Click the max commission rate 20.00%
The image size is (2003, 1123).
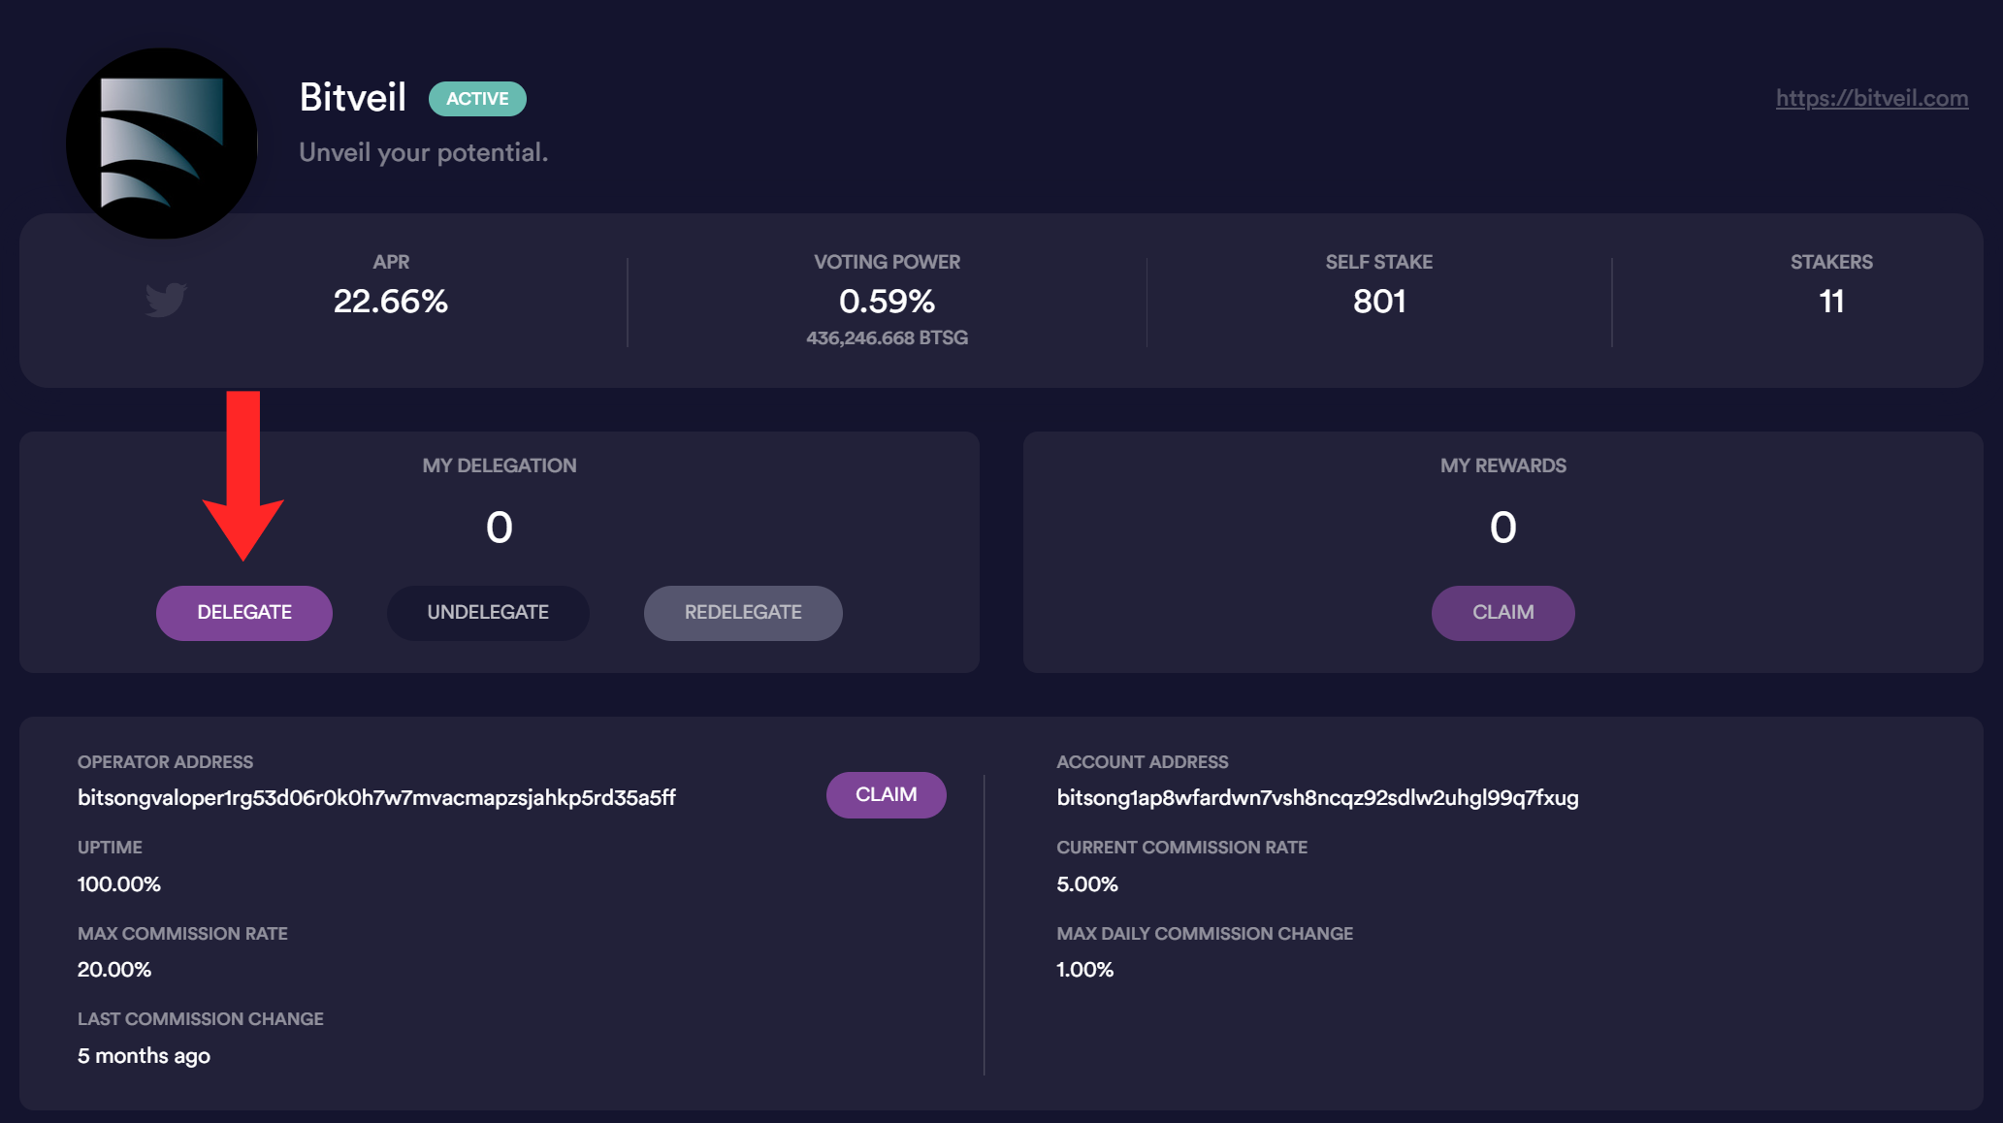click(x=114, y=970)
